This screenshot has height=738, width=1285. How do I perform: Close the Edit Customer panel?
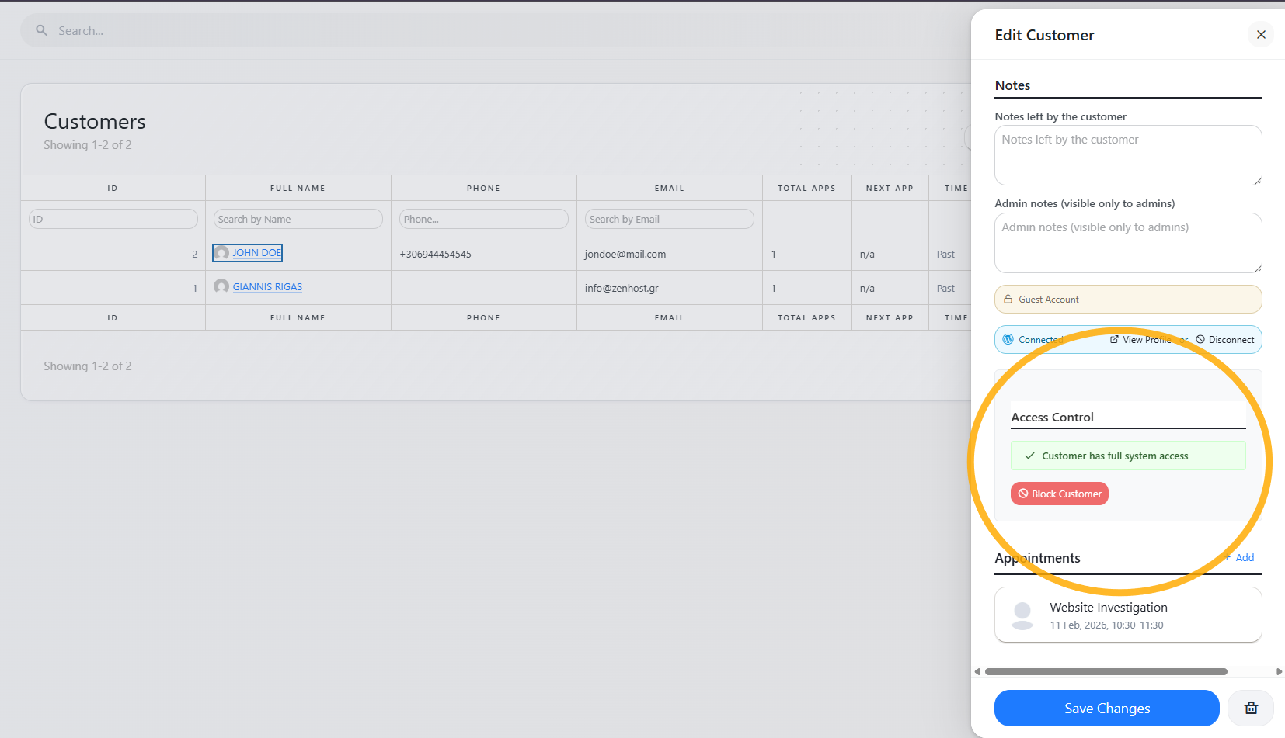[1261, 35]
